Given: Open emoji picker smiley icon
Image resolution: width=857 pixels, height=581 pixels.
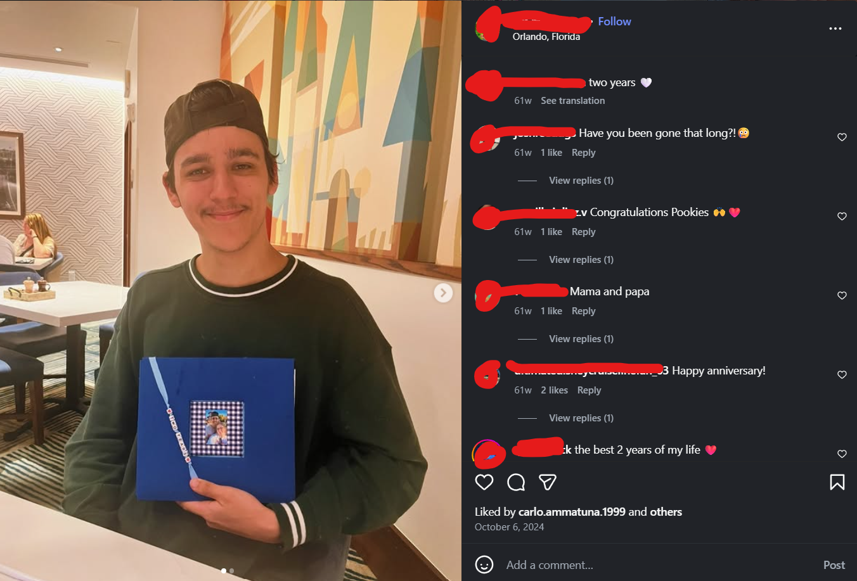Looking at the screenshot, I should pyautogui.click(x=484, y=565).
